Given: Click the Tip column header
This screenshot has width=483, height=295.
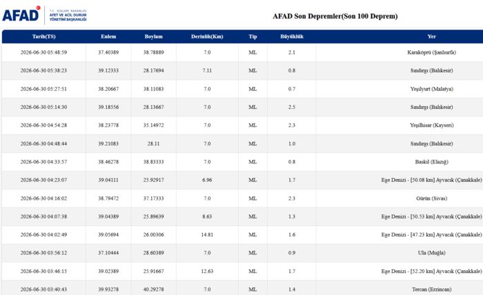Looking at the screenshot, I should tap(253, 37).
